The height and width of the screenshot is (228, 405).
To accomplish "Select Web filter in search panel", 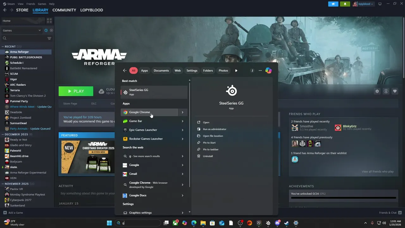I will pos(178,71).
